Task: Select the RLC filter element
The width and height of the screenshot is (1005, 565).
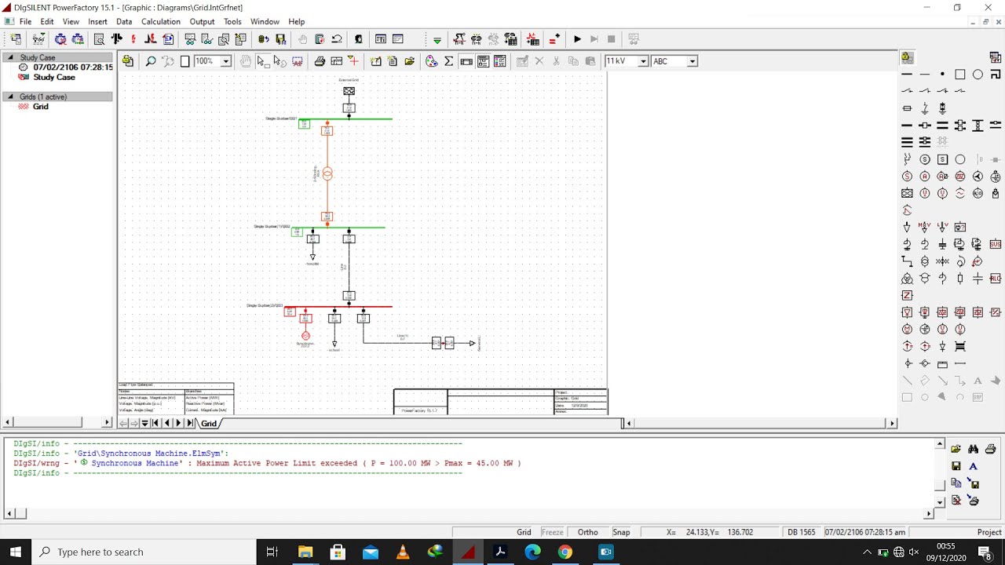Action: (x=996, y=279)
